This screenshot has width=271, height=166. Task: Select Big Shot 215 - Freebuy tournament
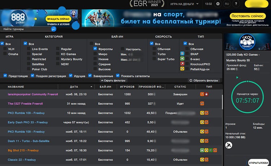[23, 150]
